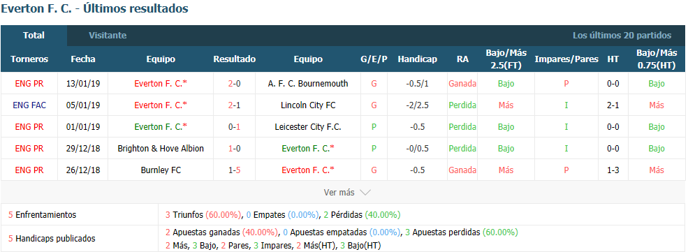Click the Impares/Pares column header

(x=566, y=59)
